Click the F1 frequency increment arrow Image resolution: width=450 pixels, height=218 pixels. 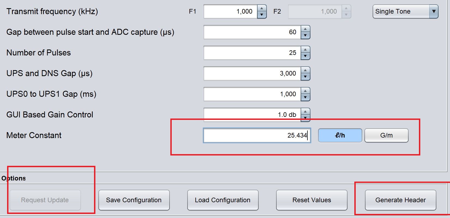[x=262, y=8]
